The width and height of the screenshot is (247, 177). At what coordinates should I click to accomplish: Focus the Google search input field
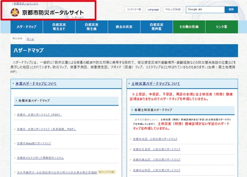[205, 10]
